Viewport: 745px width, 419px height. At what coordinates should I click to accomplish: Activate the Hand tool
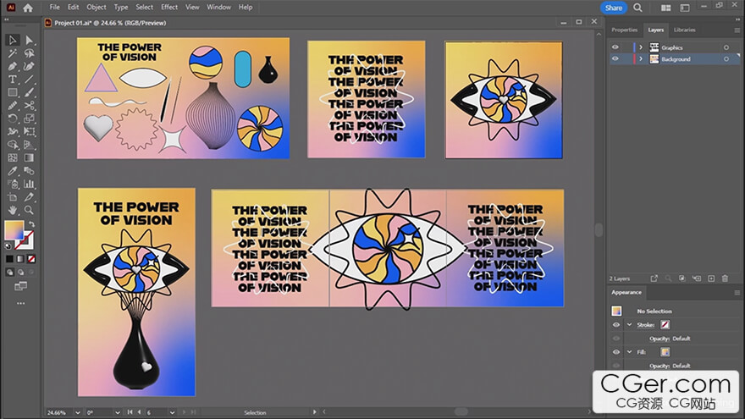point(13,210)
